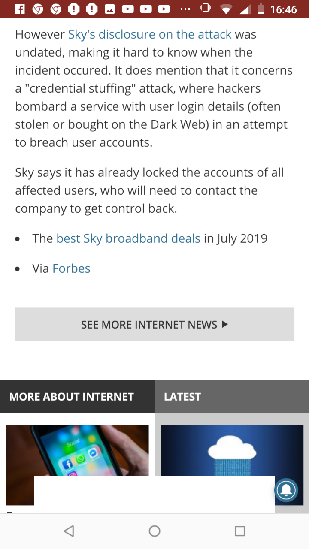The height and width of the screenshot is (549, 309).
Task: Tap the first YouTube notification icon in status bar
Action: [x=127, y=9]
